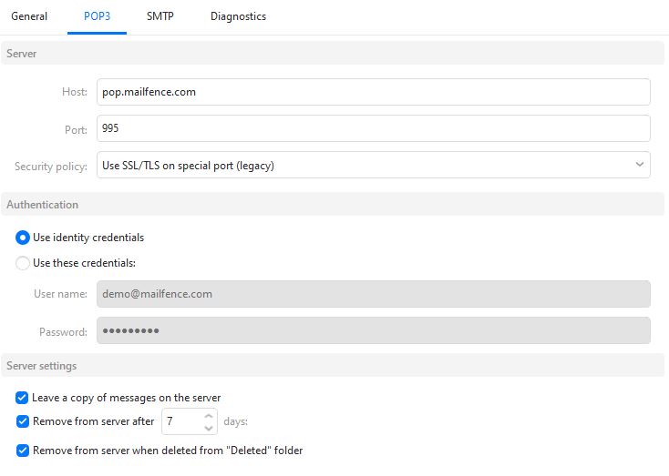The height and width of the screenshot is (476, 669).
Task: Switch to the General tab
Action: point(29,16)
